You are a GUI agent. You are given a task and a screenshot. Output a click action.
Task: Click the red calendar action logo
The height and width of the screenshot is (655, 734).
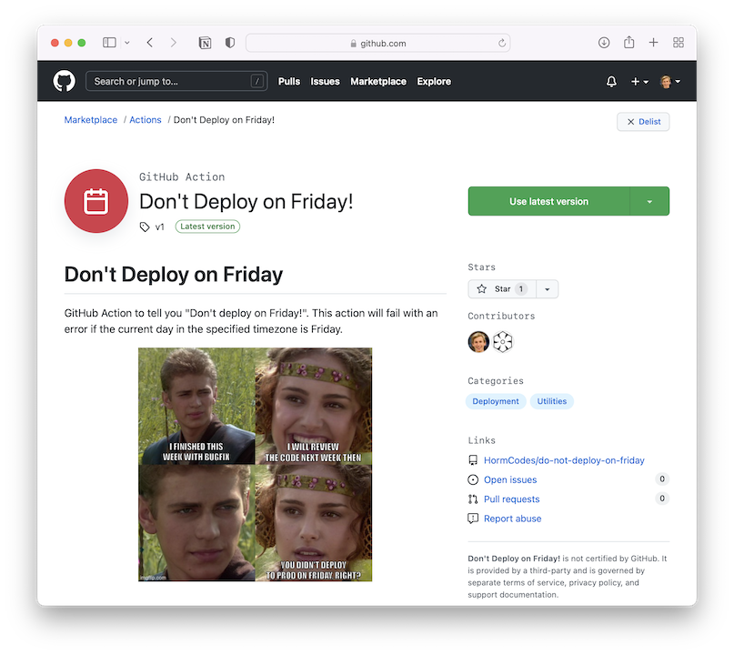96,201
